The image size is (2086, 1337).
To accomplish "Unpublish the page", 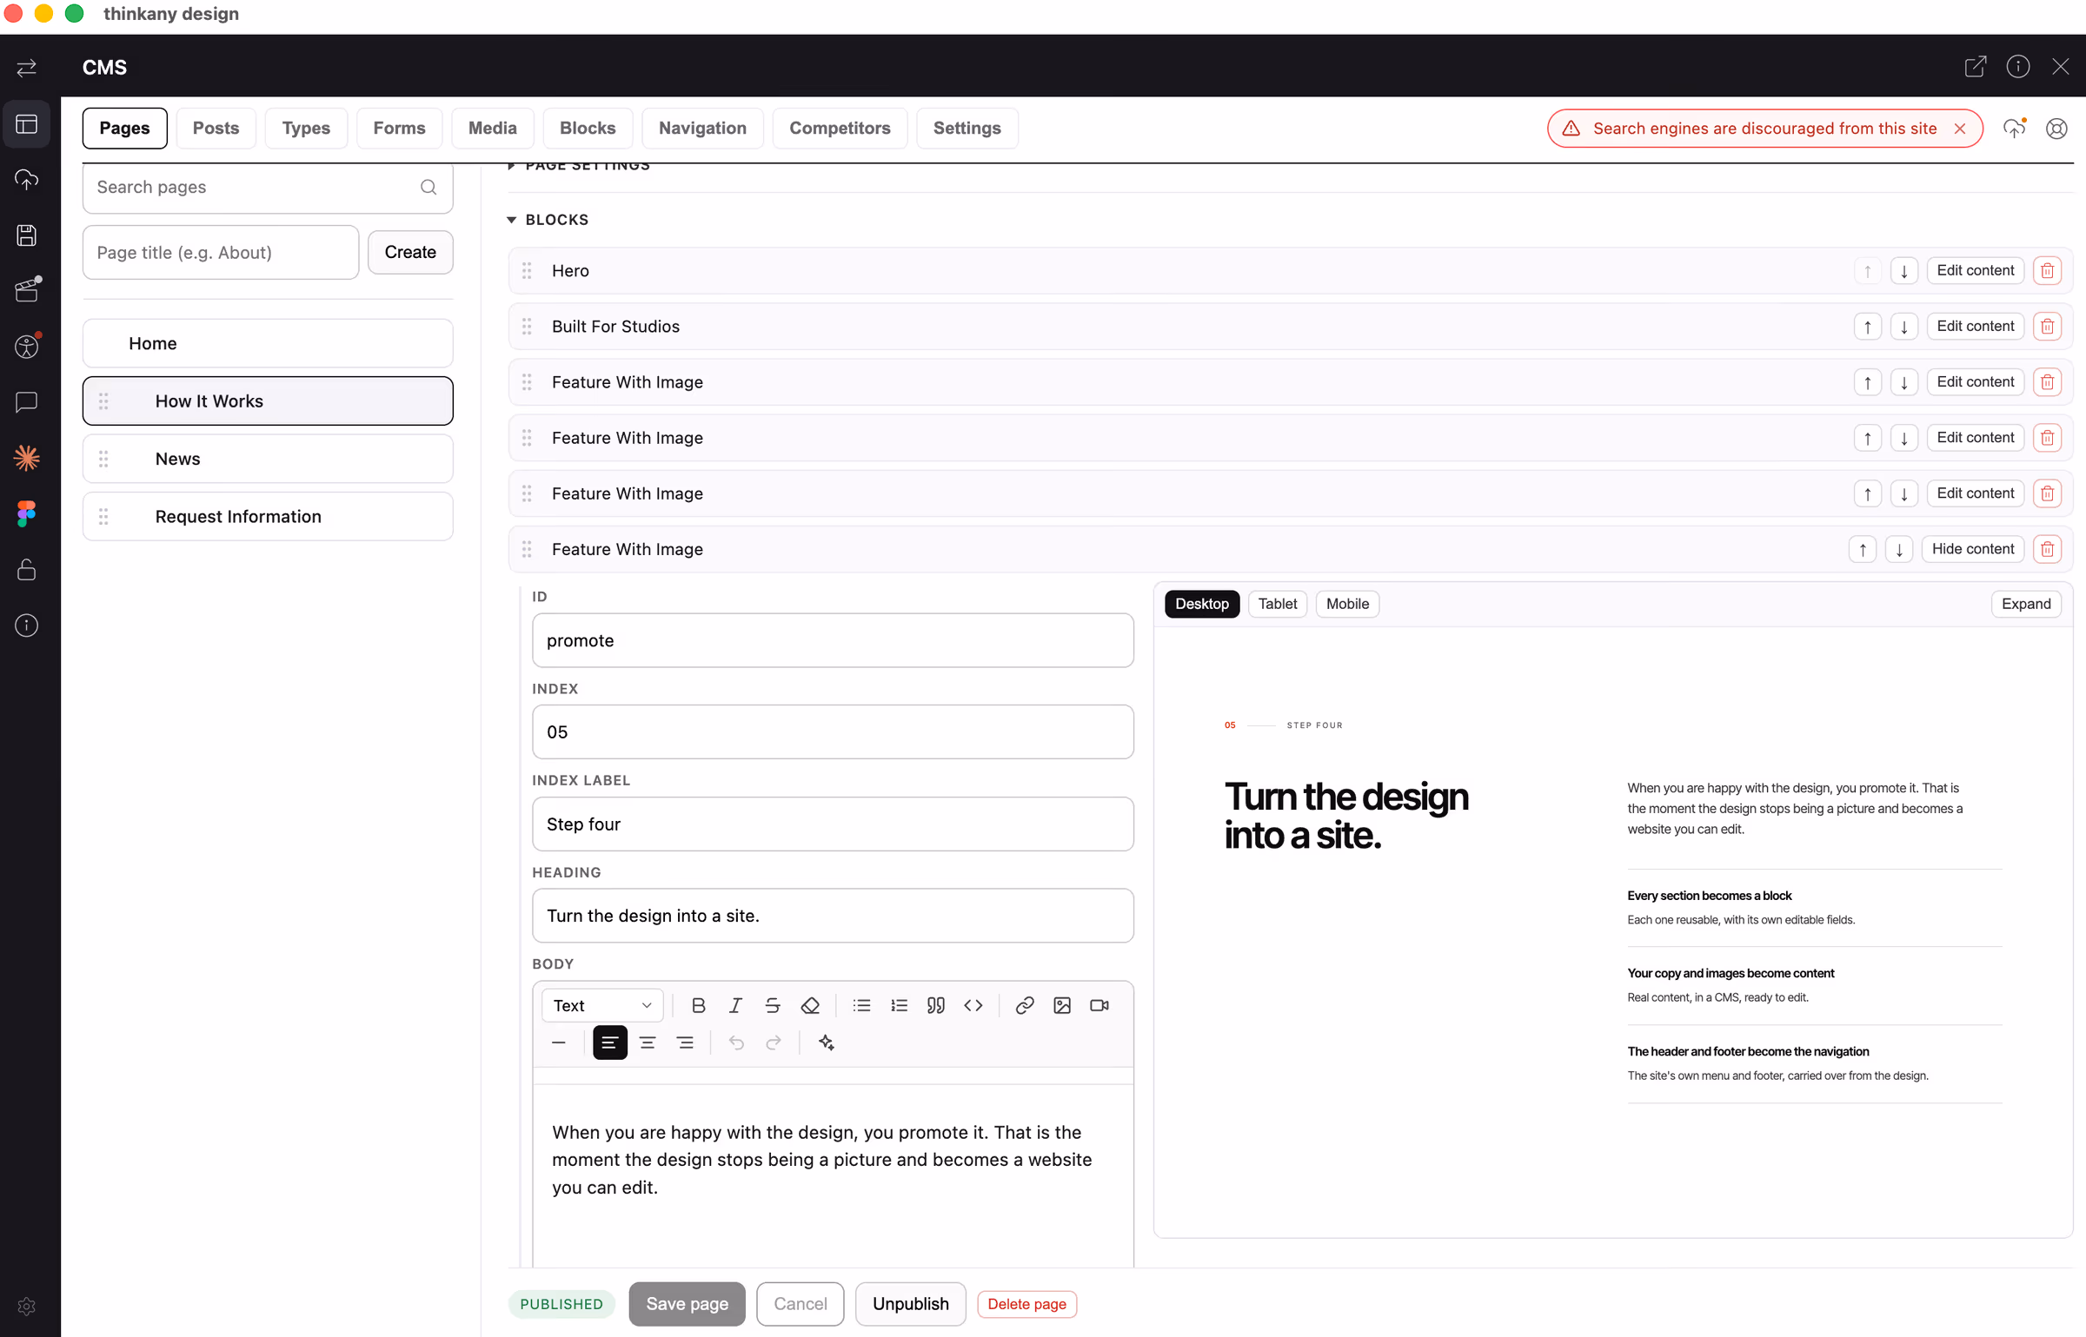I will (x=910, y=1304).
